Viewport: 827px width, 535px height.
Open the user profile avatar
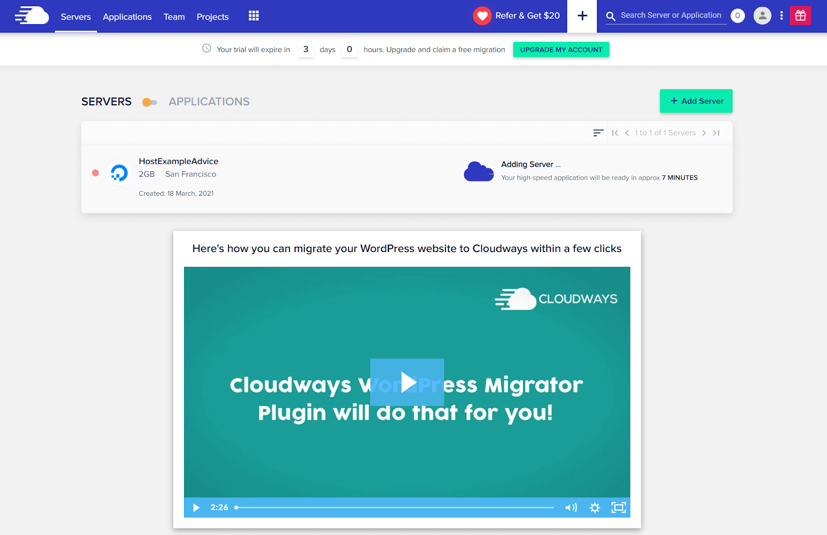[762, 15]
